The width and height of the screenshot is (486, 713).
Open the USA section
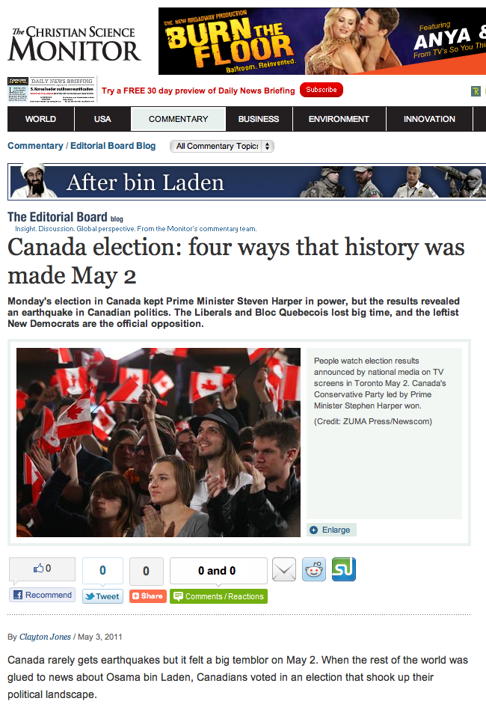pyautogui.click(x=102, y=119)
